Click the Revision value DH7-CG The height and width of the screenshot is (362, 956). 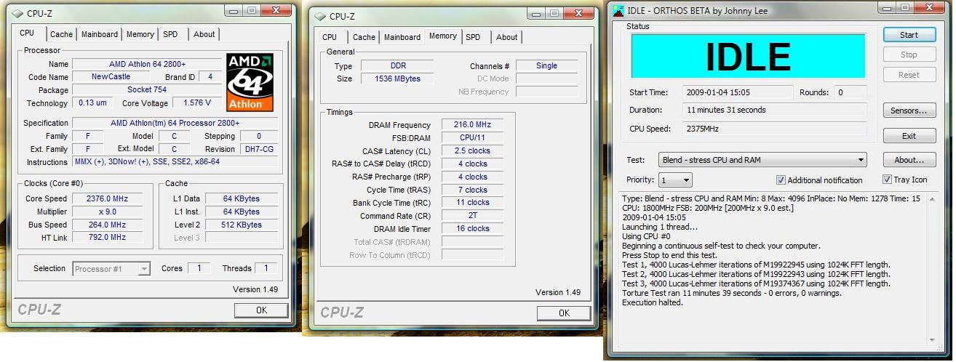point(258,149)
